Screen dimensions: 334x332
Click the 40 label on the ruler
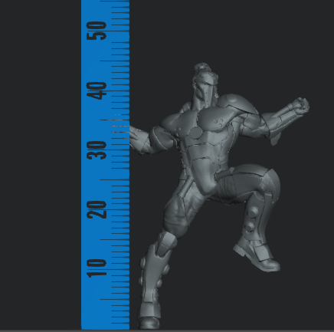pyautogui.click(x=97, y=90)
